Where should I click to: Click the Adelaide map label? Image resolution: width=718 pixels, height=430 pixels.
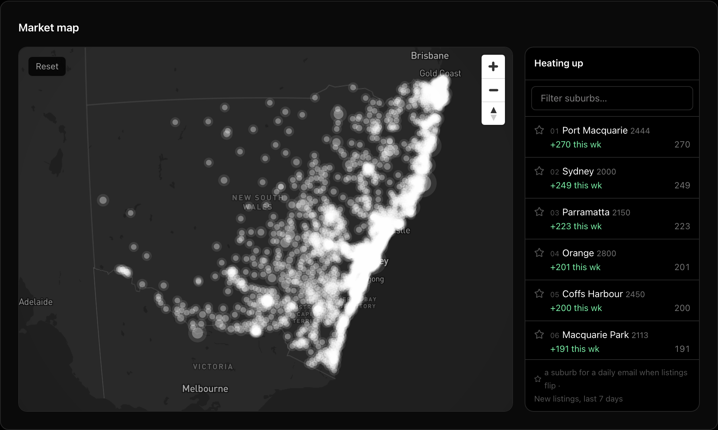tap(36, 302)
